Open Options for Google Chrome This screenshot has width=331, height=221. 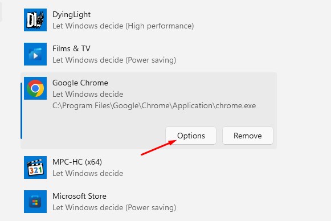coord(191,136)
